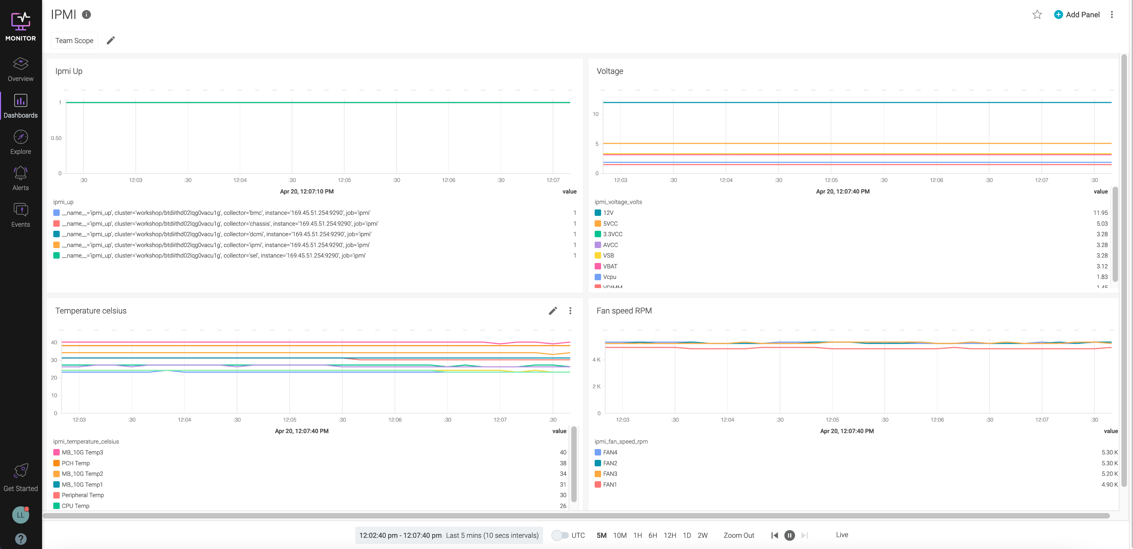The height and width of the screenshot is (549, 1133).
Task: Open the help question mark icon
Action: (20, 539)
